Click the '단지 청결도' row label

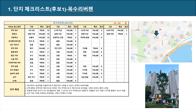coord(14,70)
